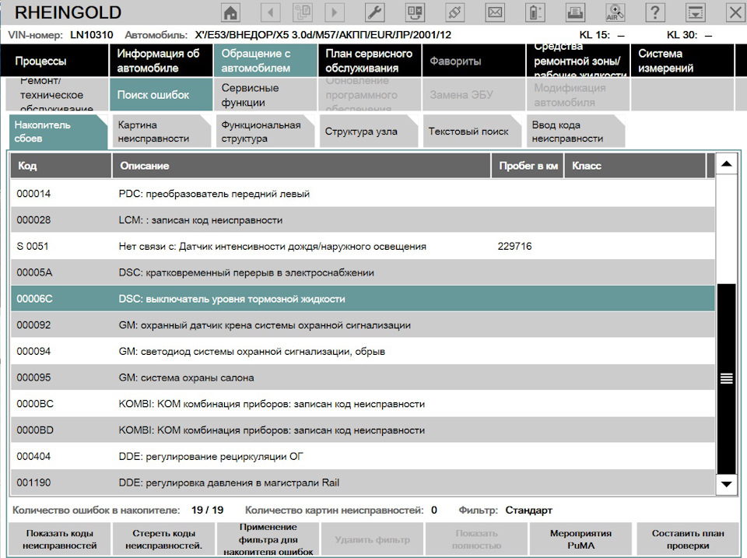Click the forward arrow toolbar icon

[335, 12]
